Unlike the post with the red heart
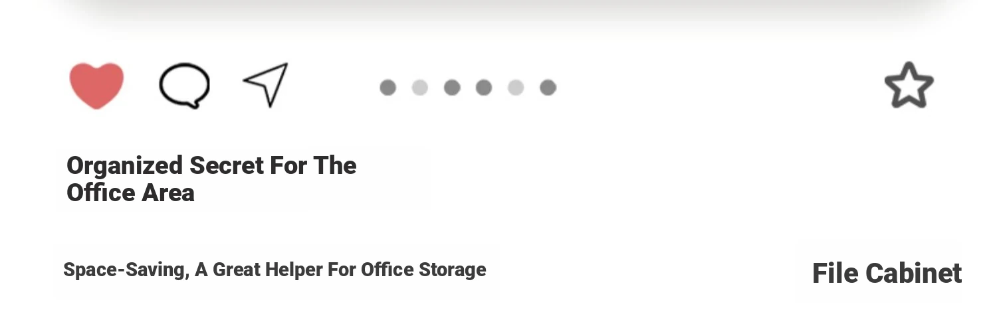This screenshot has width=997, height=318. [x=96, y=86]
